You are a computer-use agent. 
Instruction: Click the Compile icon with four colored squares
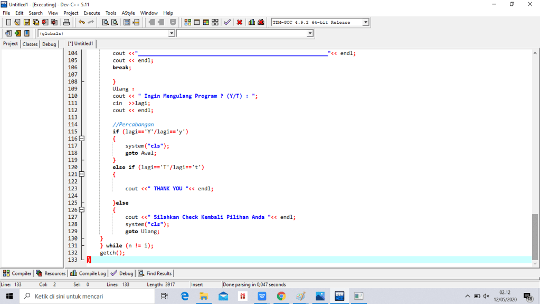pos(187,22)
